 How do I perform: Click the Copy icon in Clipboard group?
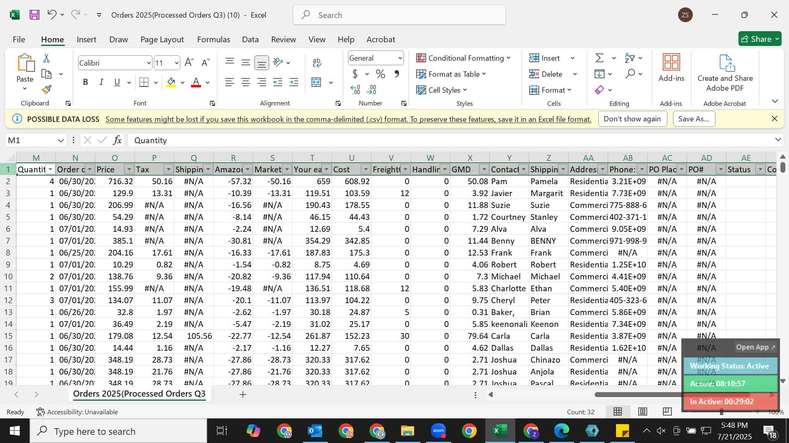tap(46, 74)
